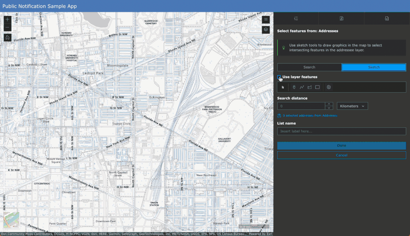Choose the rectangle sketch tool

pos(318,87)
